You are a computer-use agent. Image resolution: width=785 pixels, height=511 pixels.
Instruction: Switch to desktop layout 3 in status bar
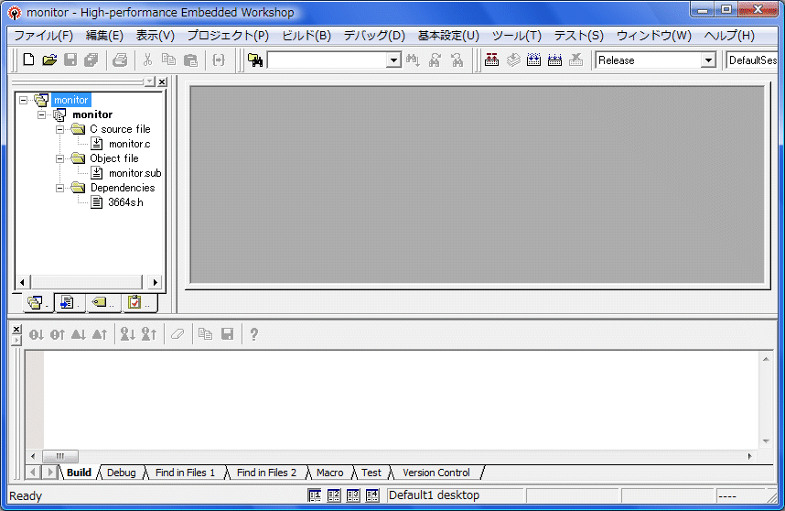coord(353,495)
